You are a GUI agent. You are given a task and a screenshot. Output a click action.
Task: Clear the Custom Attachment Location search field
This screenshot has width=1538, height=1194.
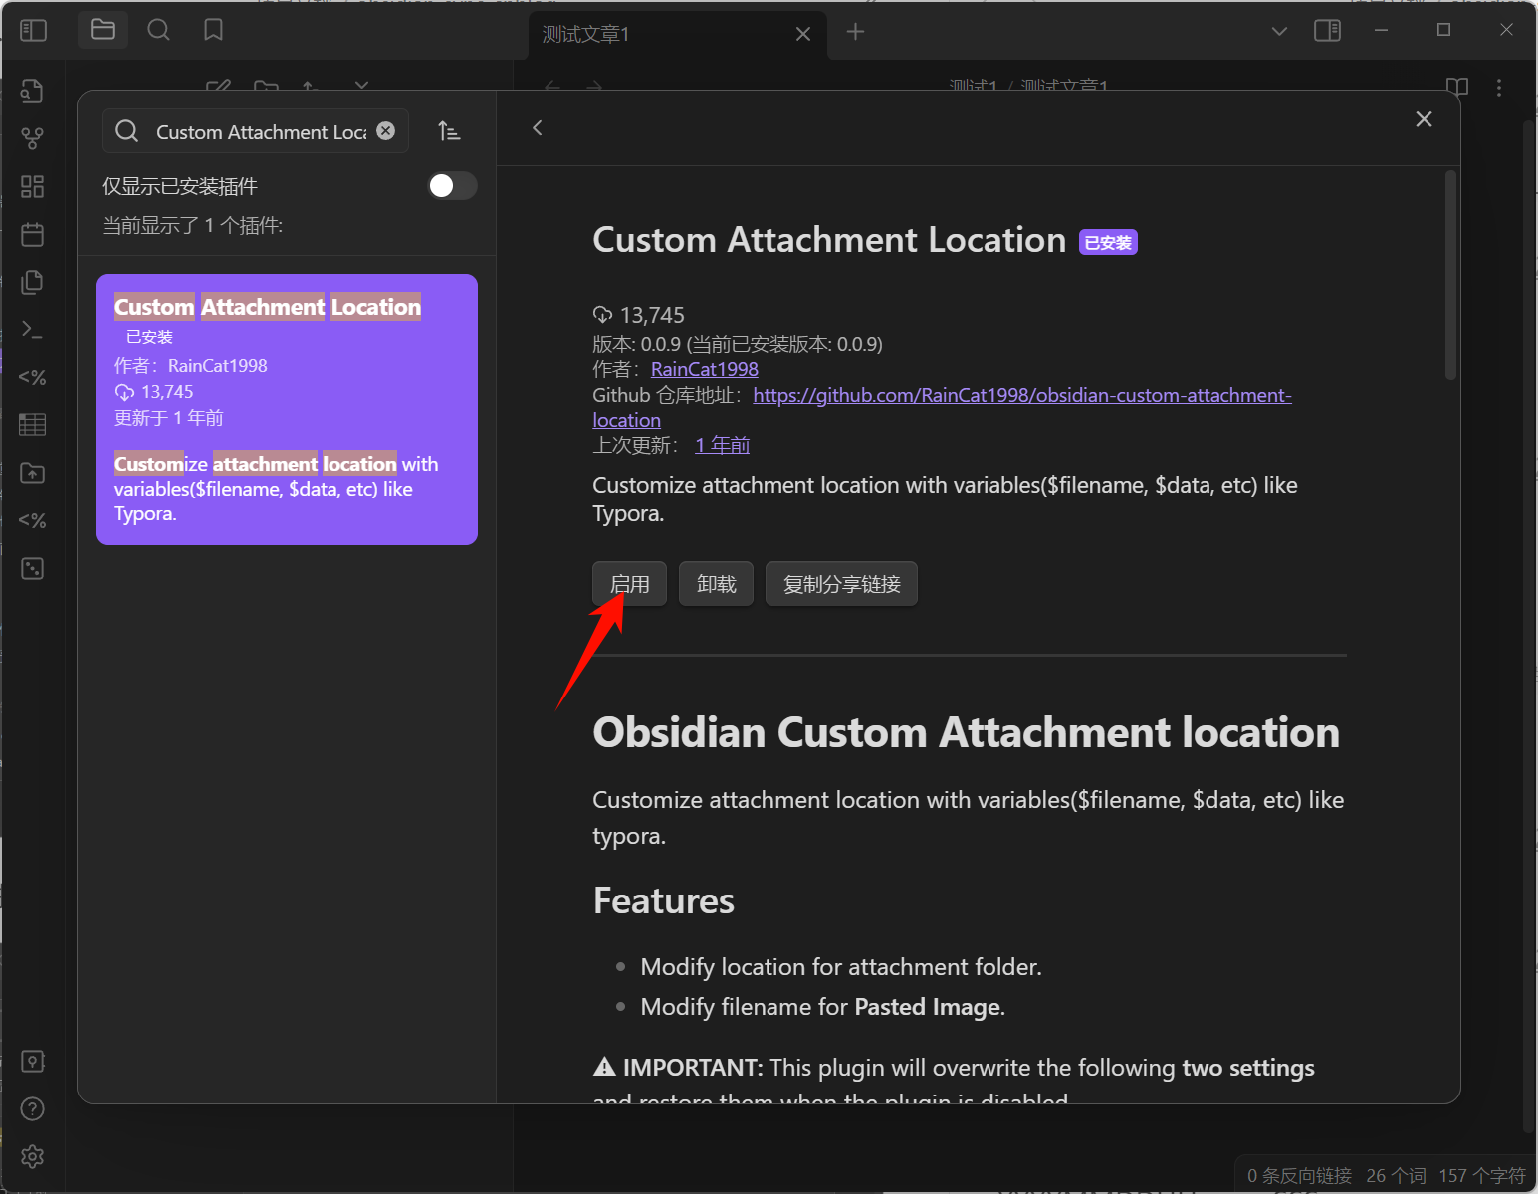(x=385, y=130)
